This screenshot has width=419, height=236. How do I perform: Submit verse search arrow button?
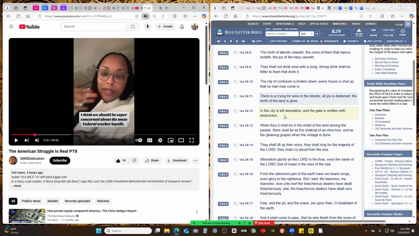pyautogui.click(x=317, y=34)
